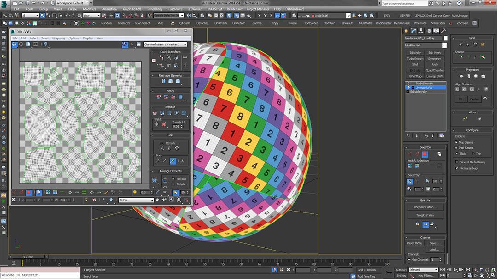Viewport: 497px width, 279px height.
Task: Click the selection lock toggle in the status bar
Action: pos(281,270)
